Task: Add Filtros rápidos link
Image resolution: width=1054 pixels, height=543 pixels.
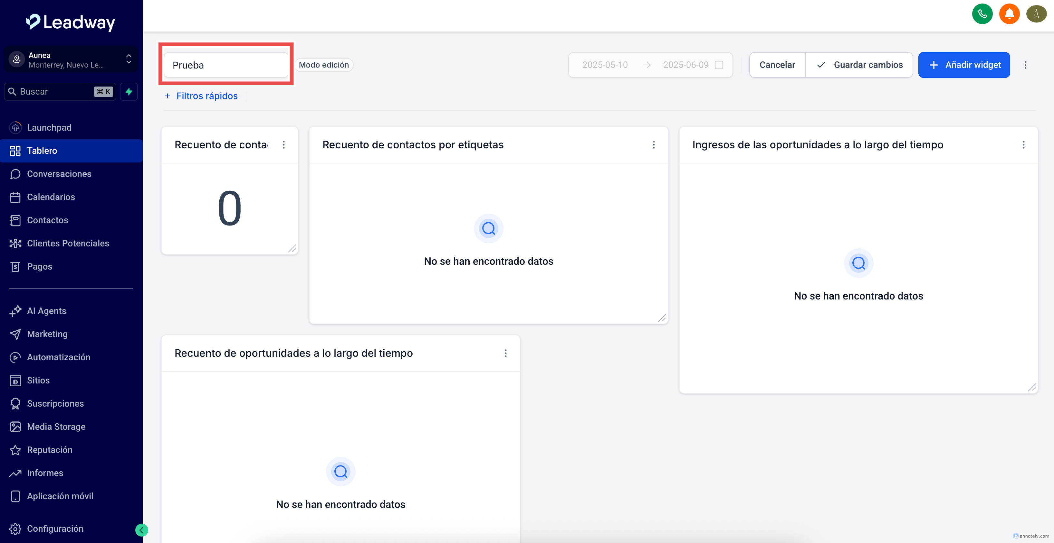Action: point(201,96)
